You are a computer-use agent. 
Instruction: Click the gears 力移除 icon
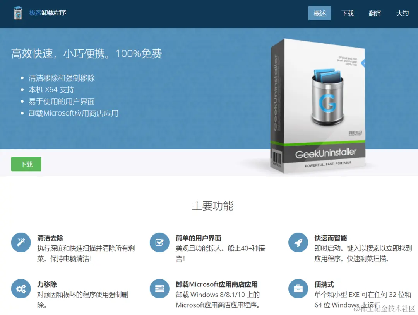[x=21, y=289]
